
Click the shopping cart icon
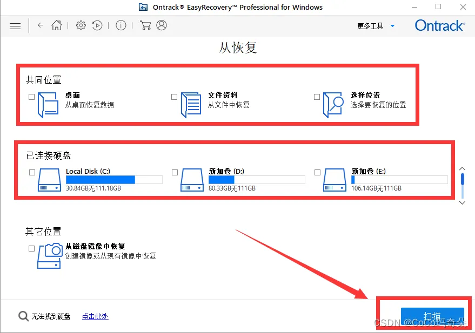point(145,25)
